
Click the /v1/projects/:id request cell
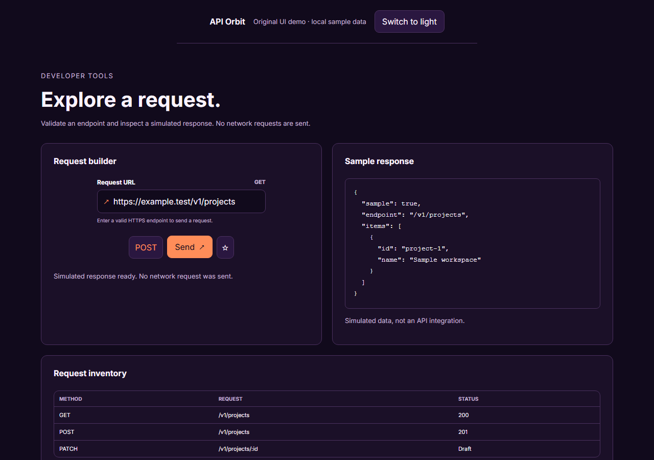click(239, 449)
